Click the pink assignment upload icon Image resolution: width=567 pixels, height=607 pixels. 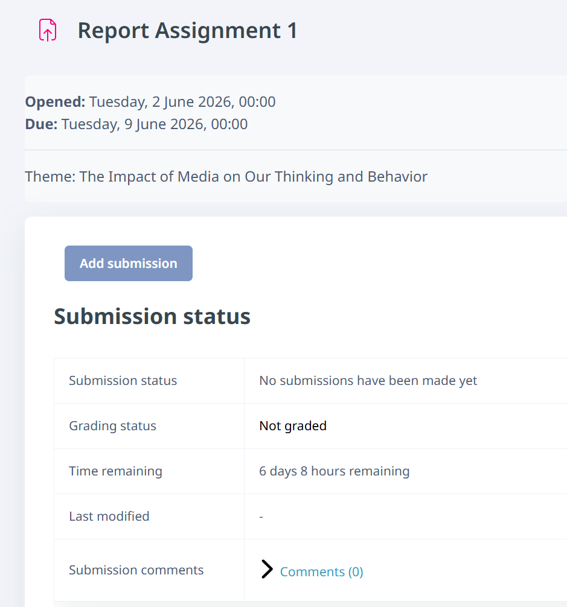(x=48, y=30)
